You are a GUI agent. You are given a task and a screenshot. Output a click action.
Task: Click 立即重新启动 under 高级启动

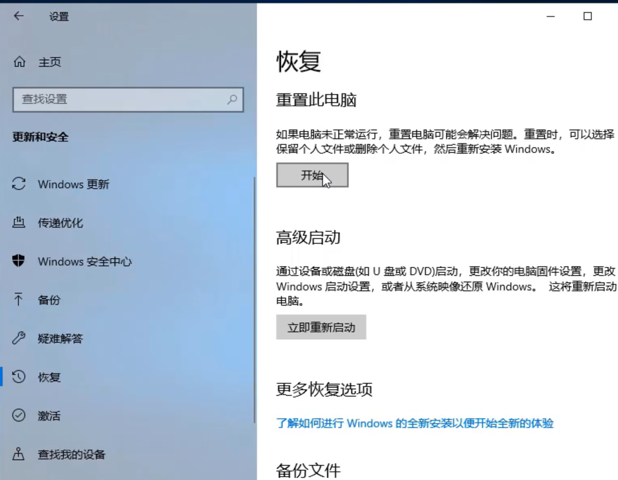pos(321,327)
